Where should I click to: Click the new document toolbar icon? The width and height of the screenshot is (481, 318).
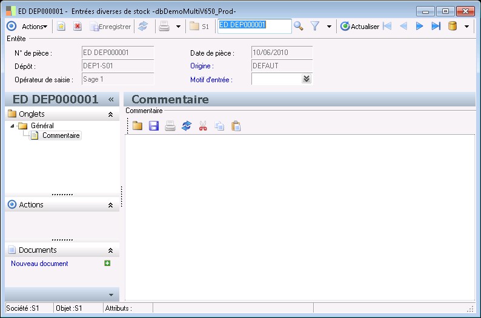tap(61, 27)
